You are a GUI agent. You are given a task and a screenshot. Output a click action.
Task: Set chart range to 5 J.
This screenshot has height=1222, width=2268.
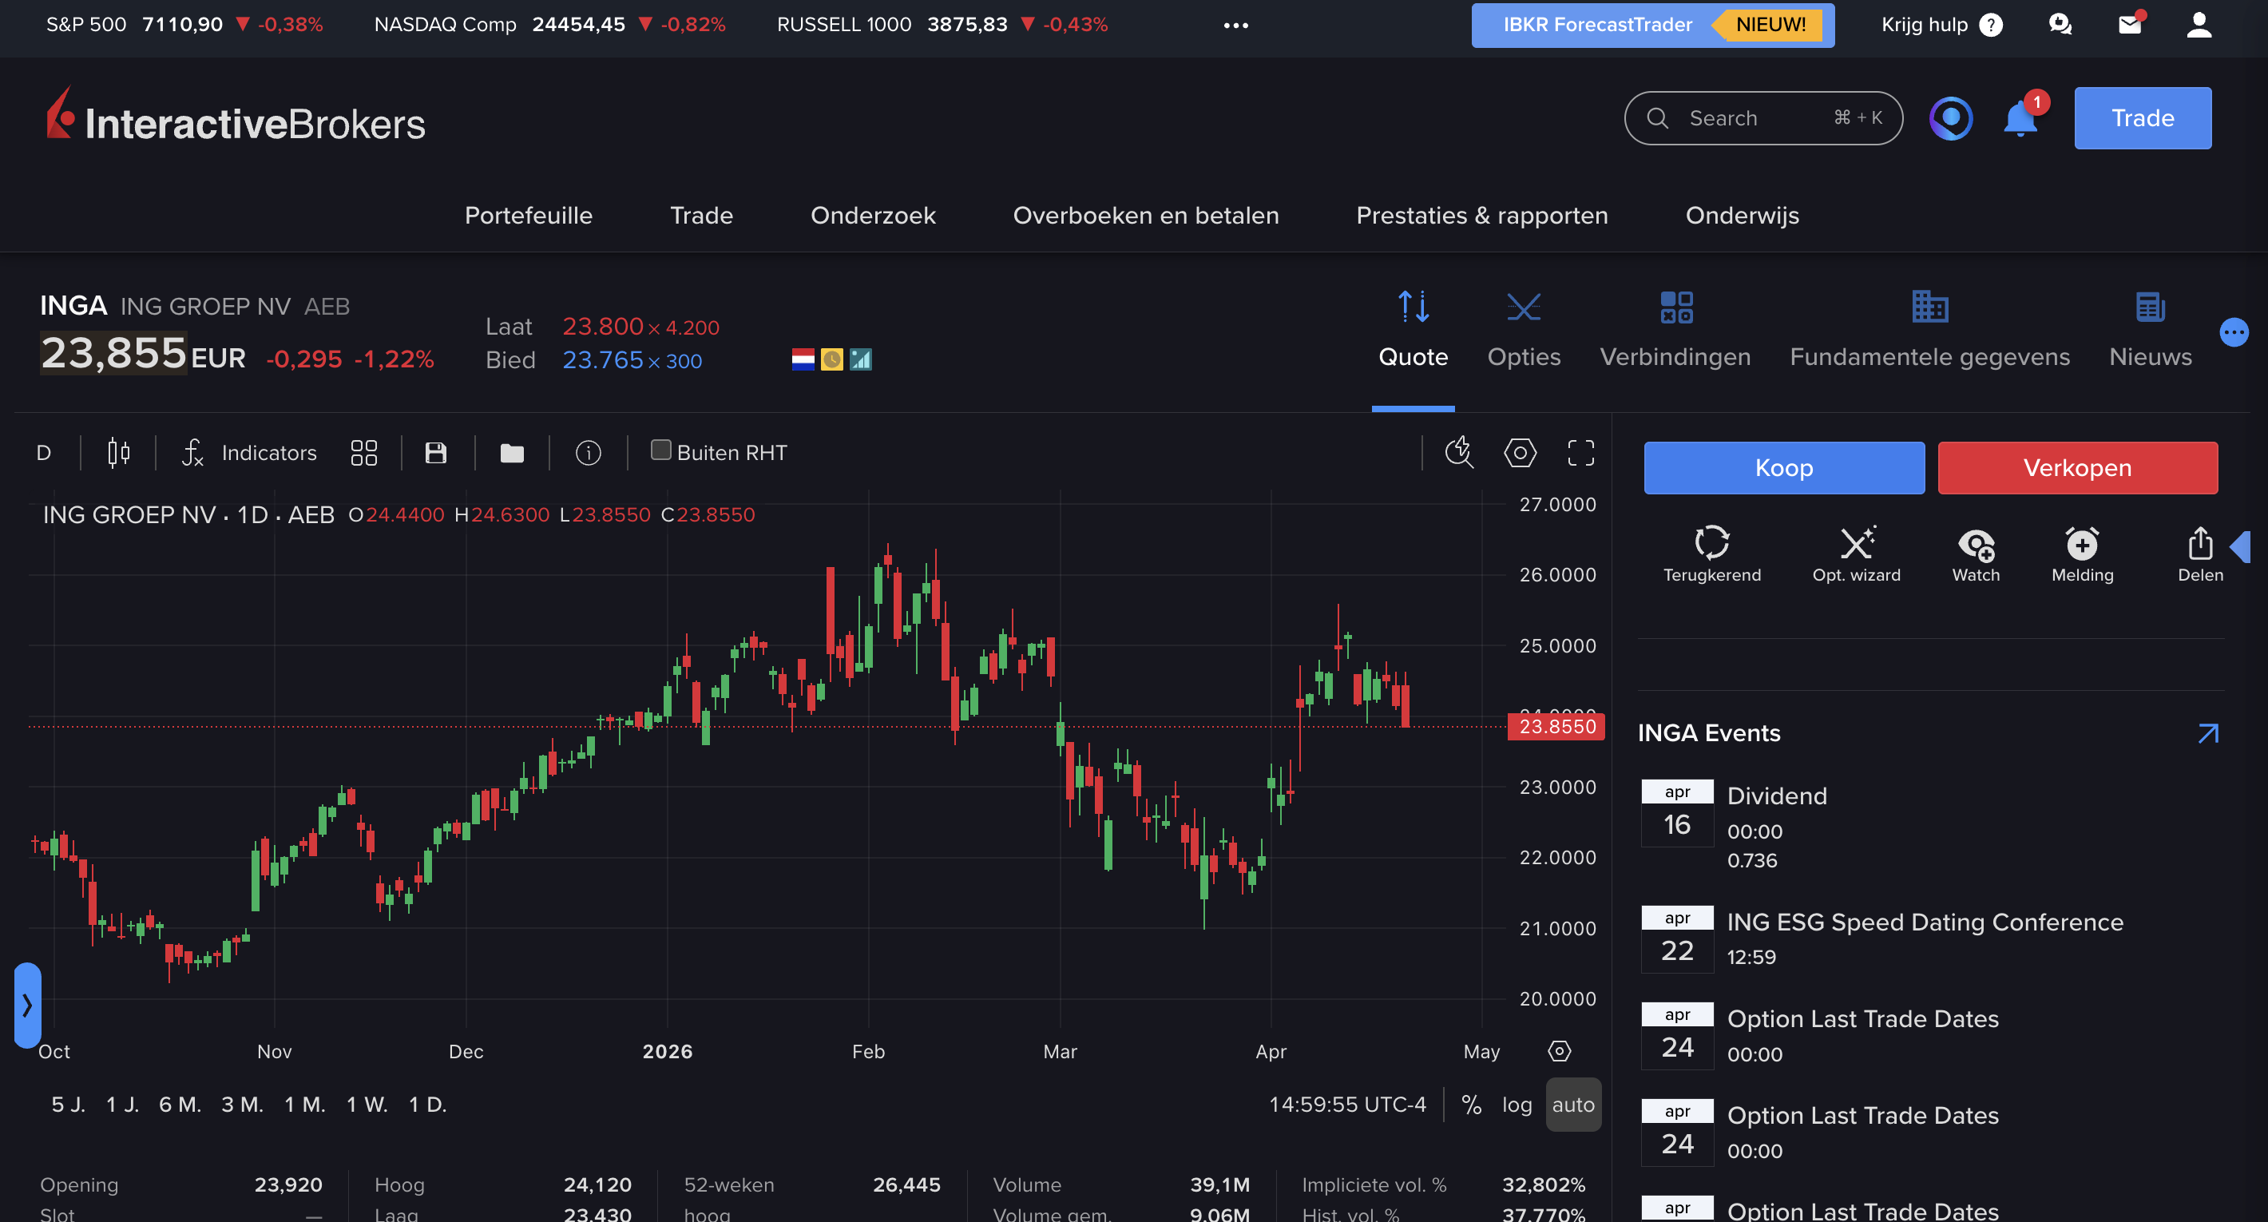69,1105
